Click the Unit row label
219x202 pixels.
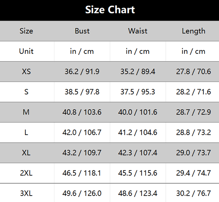26,51
